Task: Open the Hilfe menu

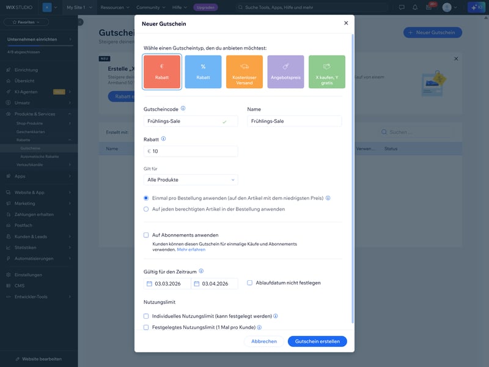Action: click(x=180, y=7)
